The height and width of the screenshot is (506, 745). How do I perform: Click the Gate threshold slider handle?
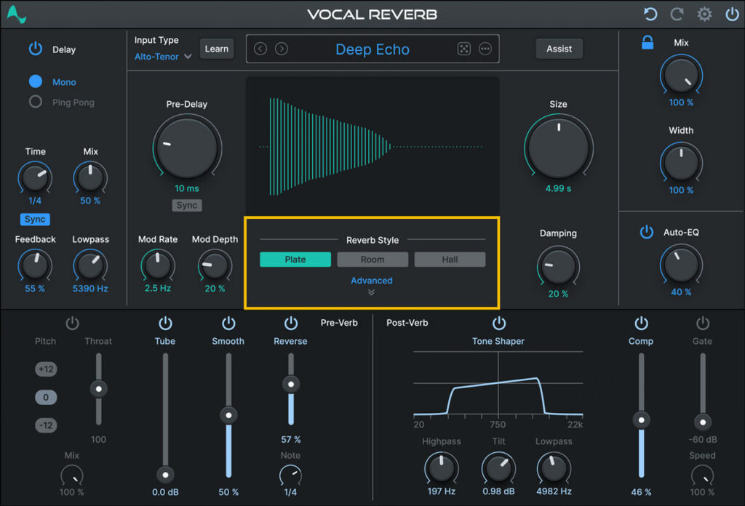click(x=703, y=422)
